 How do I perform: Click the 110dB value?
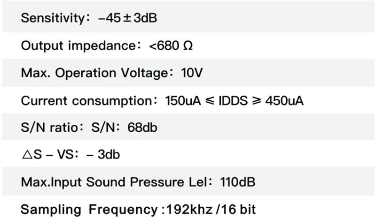(238, 182)
